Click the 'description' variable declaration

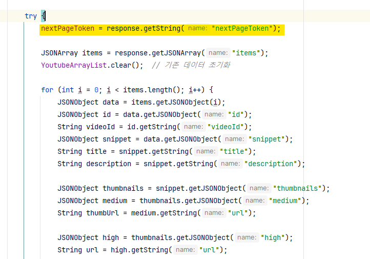click(109, 164)
